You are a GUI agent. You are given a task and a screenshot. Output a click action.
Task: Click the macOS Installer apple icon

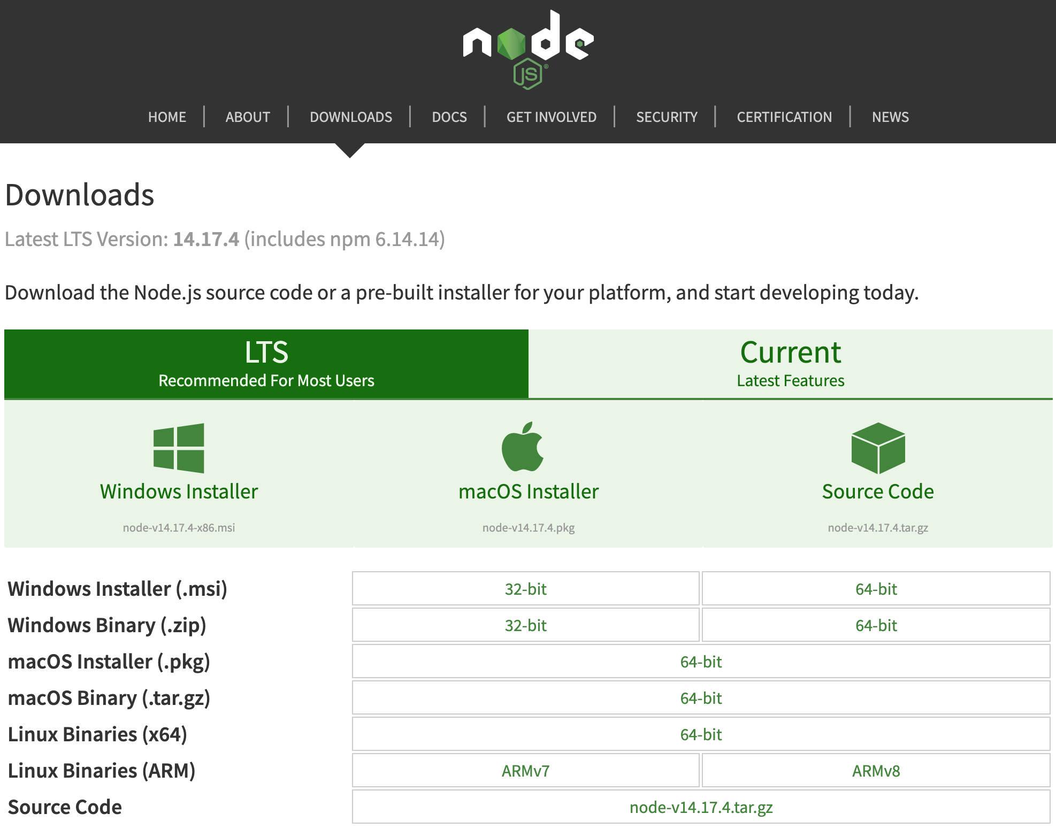[x=529, y=449]
